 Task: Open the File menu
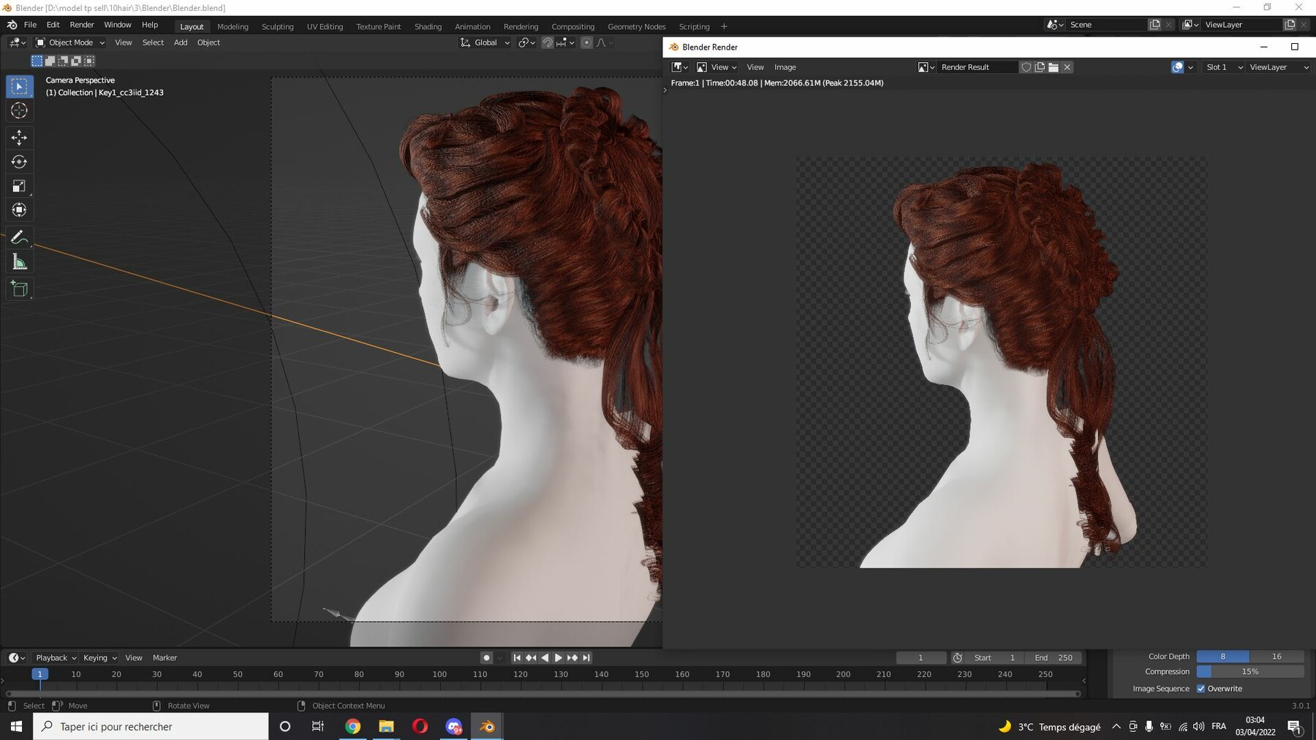[30, 25]
